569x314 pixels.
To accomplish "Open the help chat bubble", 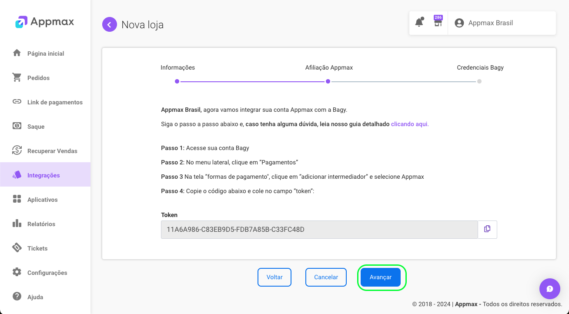I will [549, 289].
